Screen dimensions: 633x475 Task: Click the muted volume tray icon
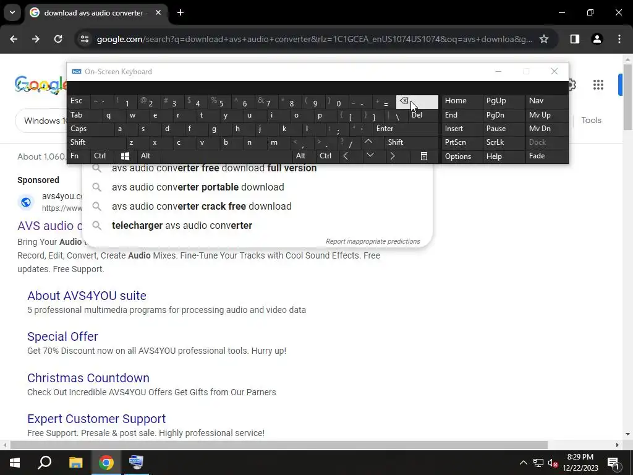click(x=553, y=463)
